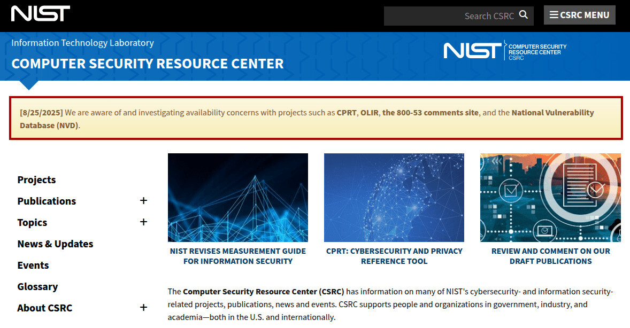Open the Information Technology Laboratory link
The height and width of the screenshot is (328, 630).
pyautogui.click(x=82, y=43)
